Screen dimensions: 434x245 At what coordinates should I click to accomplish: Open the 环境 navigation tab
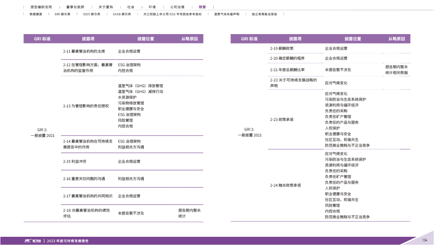pyautogui.click(x=152, y=7)
